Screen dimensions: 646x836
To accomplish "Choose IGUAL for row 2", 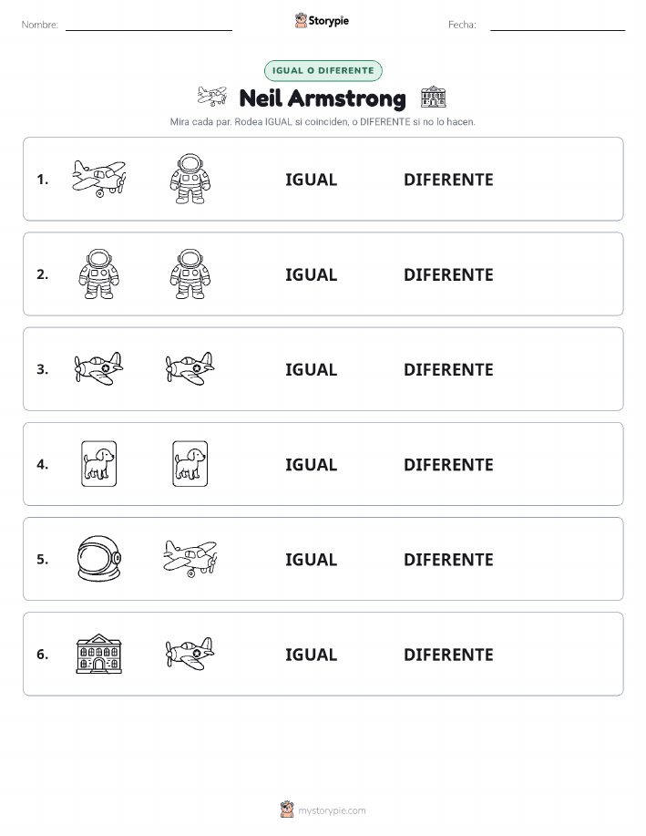I will [x=312, y=274].
